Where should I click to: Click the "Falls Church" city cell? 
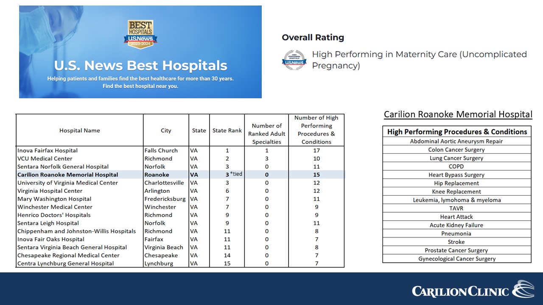(166, 150)
